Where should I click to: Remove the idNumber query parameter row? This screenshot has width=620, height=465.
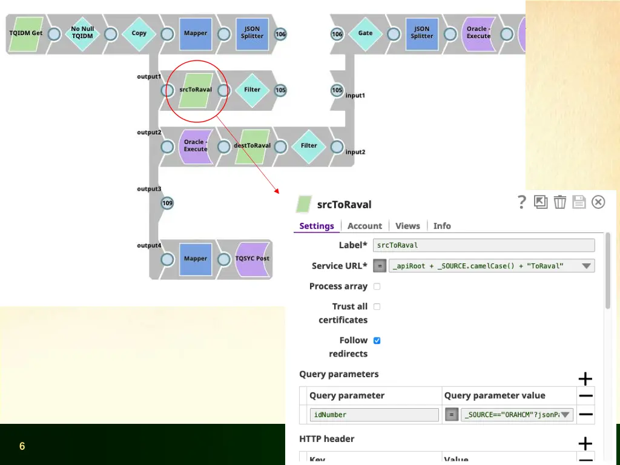coord(585,415)
